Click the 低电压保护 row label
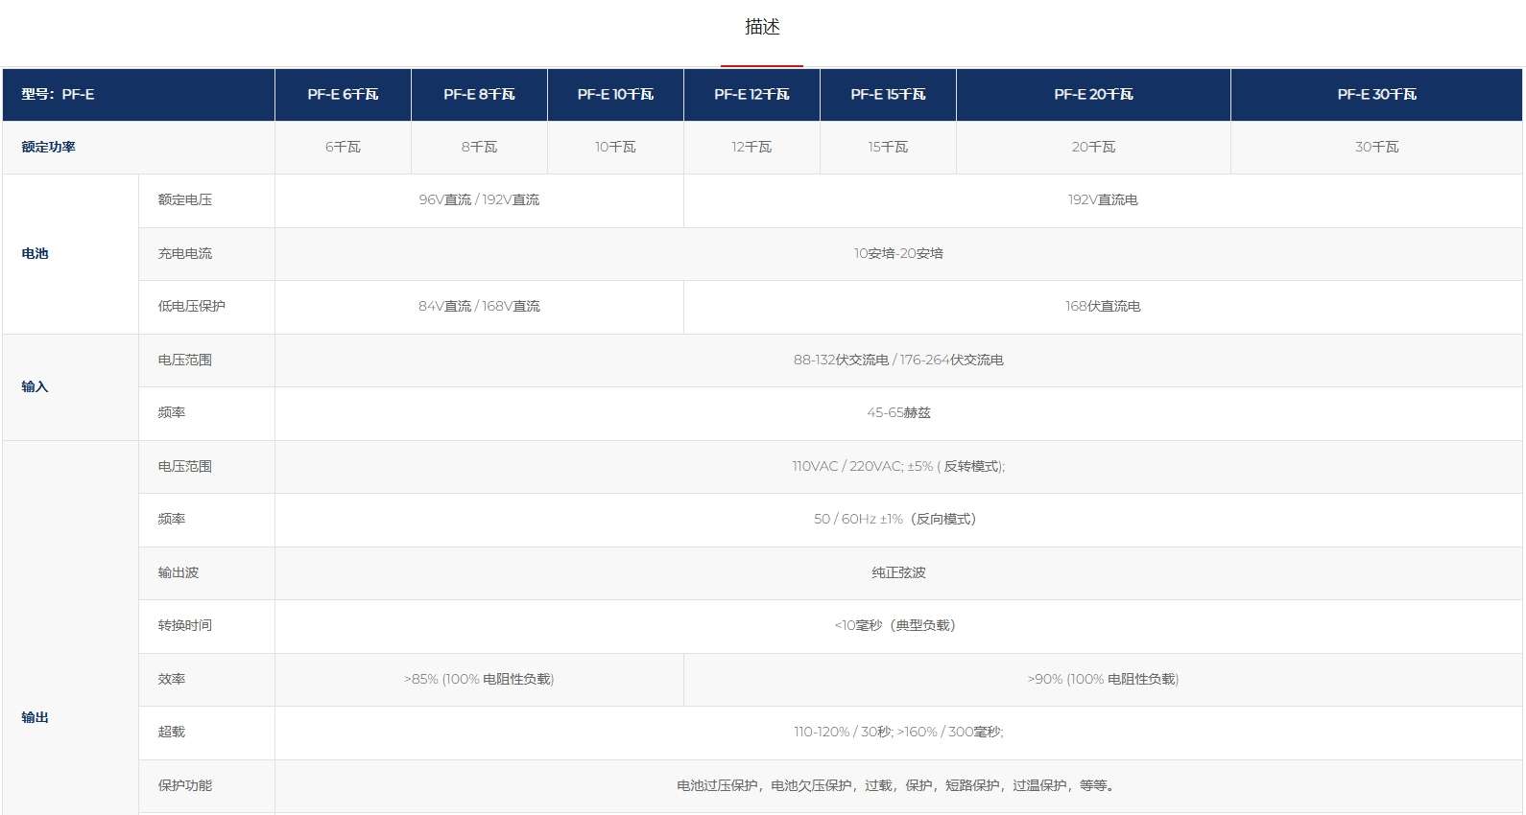The height and width of the screenshot is (815, 1526). coord(192,307)
